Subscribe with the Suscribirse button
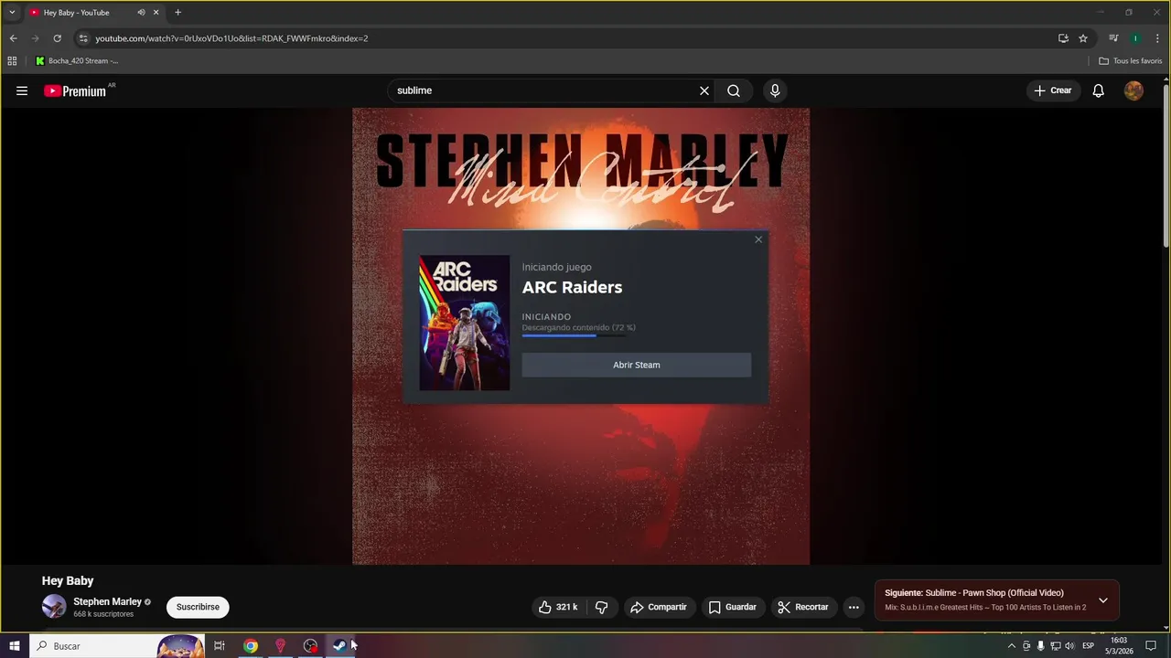1171x658 pixels. [198, 607]
